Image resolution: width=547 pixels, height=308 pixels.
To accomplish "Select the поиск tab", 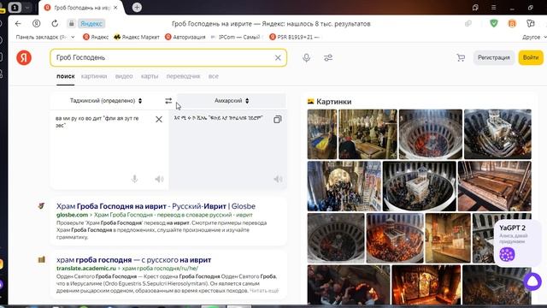I will coord(66,76).
